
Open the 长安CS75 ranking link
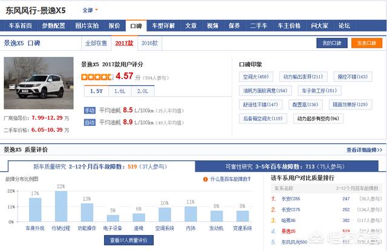[291, 209]
